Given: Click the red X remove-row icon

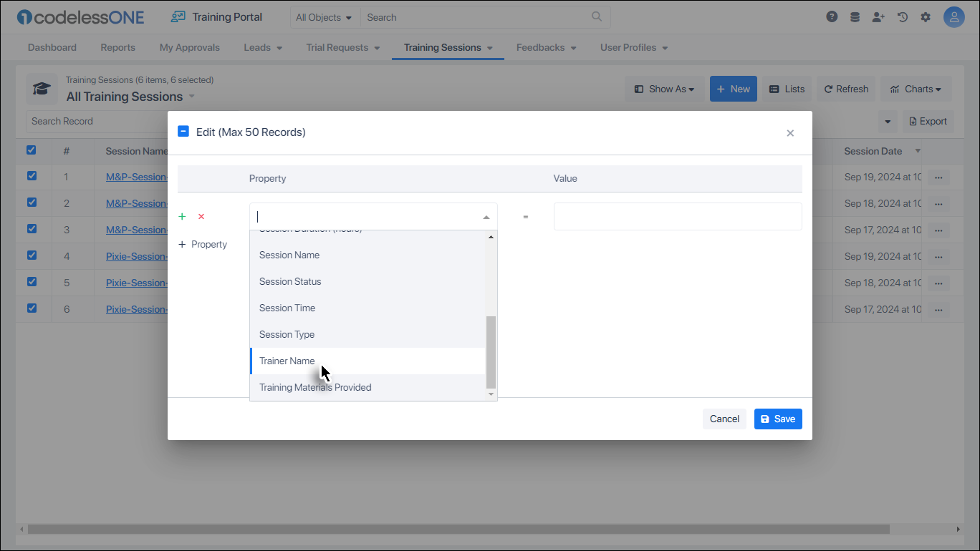Looking at the screenshot, I should click(x=201, y=217).
